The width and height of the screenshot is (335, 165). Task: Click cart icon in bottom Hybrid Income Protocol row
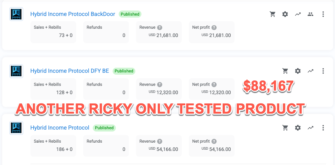285,128
